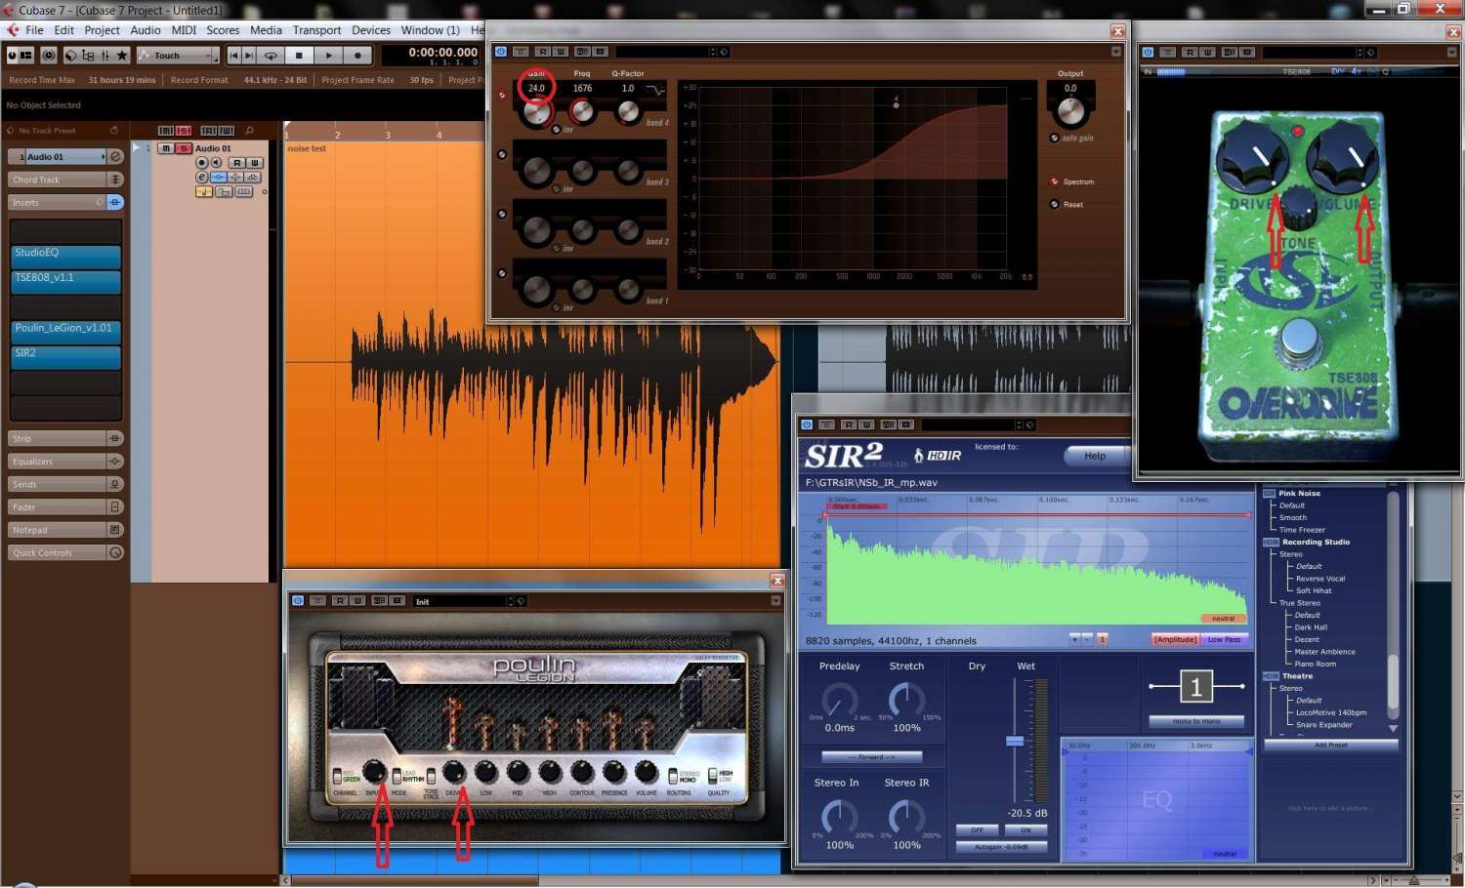Viewport: 1465px width, 888px height.
Task: Mute the Audio 01 track
Action: click(166, 148)
